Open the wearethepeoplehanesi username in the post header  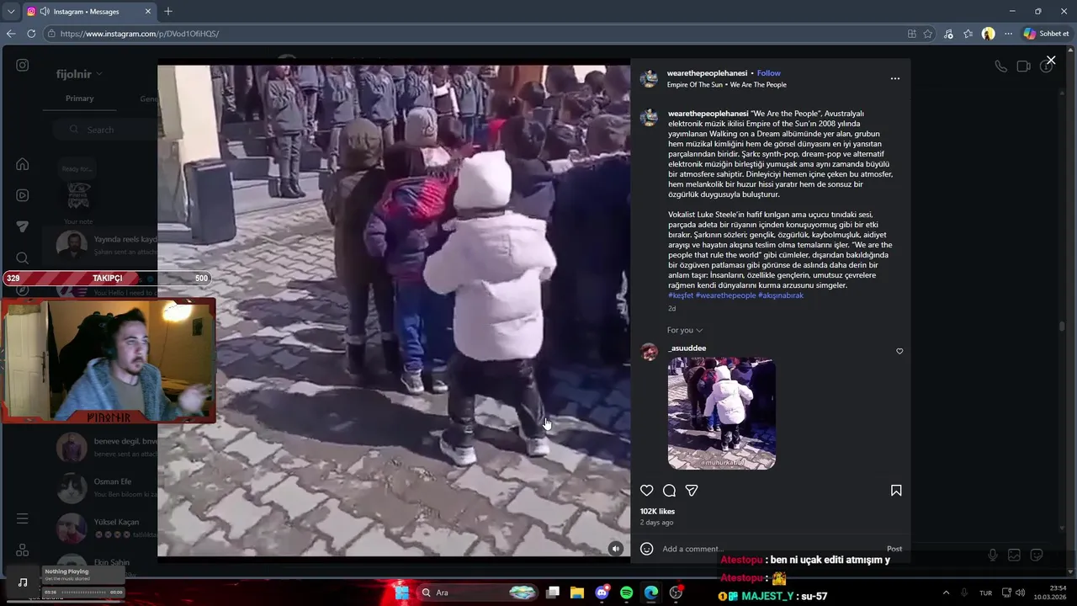click(x=708, y=73)
